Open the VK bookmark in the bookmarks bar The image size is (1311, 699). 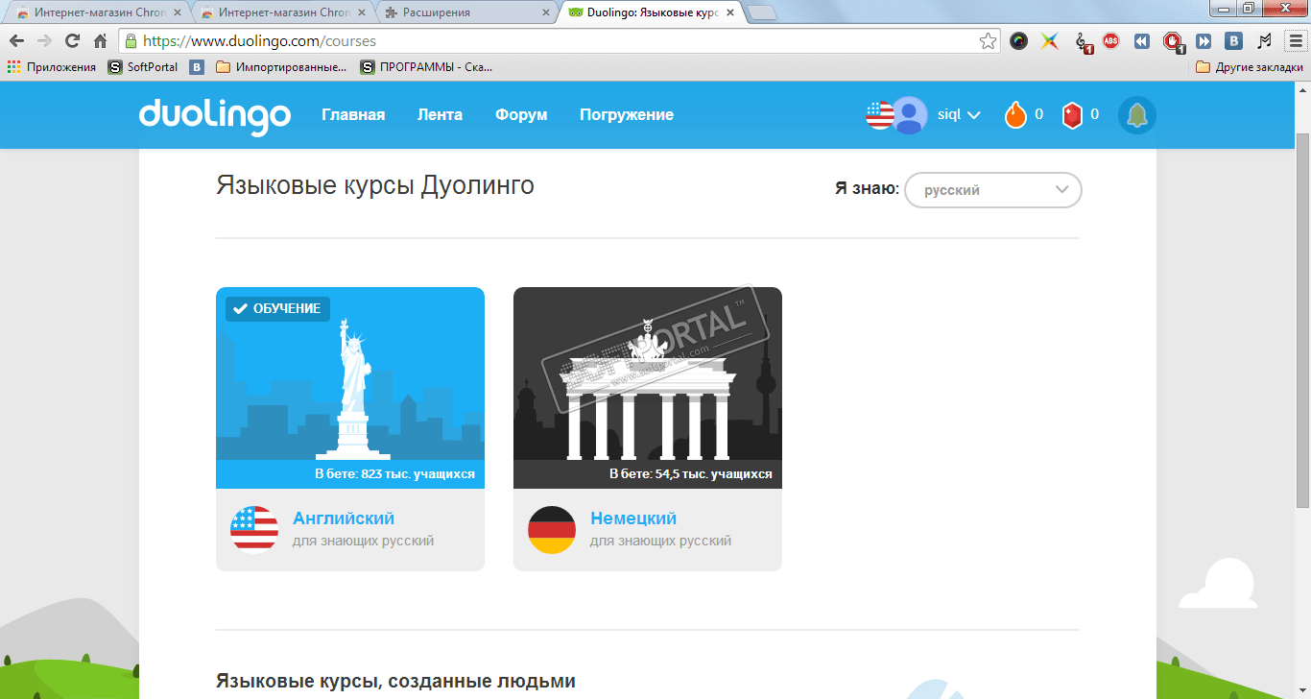tap(197, 67)
